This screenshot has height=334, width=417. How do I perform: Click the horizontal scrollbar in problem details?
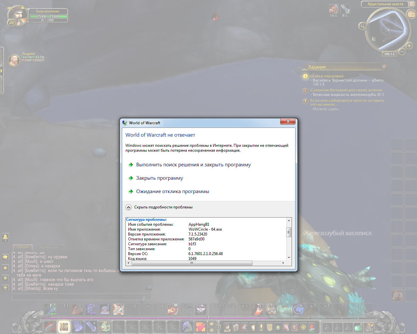(192, 263)
